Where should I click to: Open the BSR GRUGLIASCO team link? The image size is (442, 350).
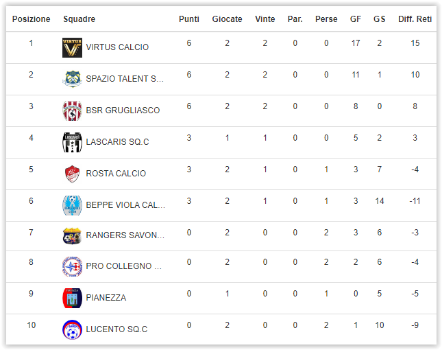point(123,110)
